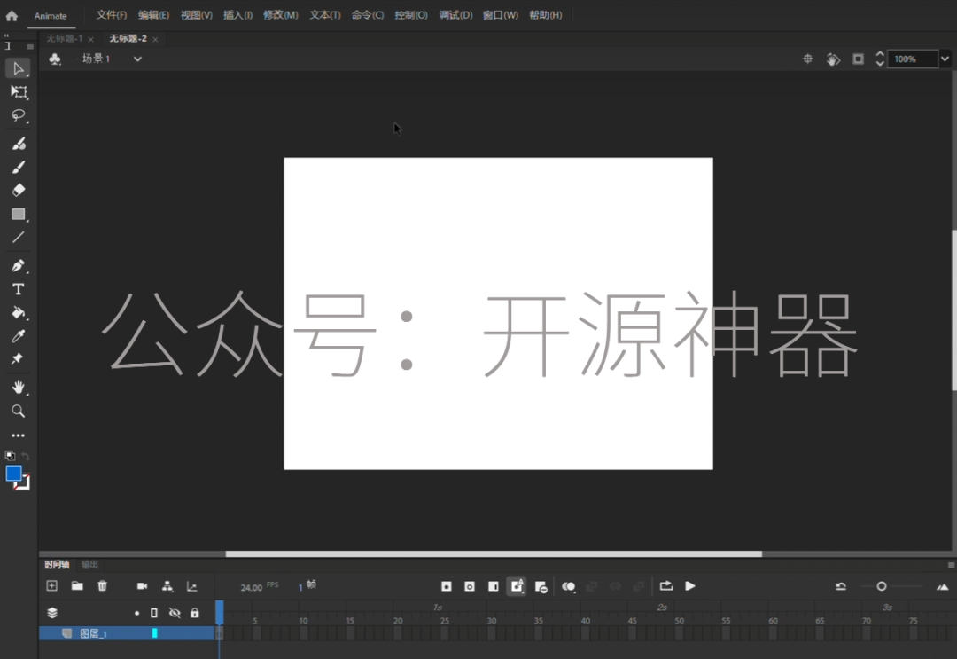Select the Lasso tool
This screenshot has width=957, height=659.
(x=19, y=115)
